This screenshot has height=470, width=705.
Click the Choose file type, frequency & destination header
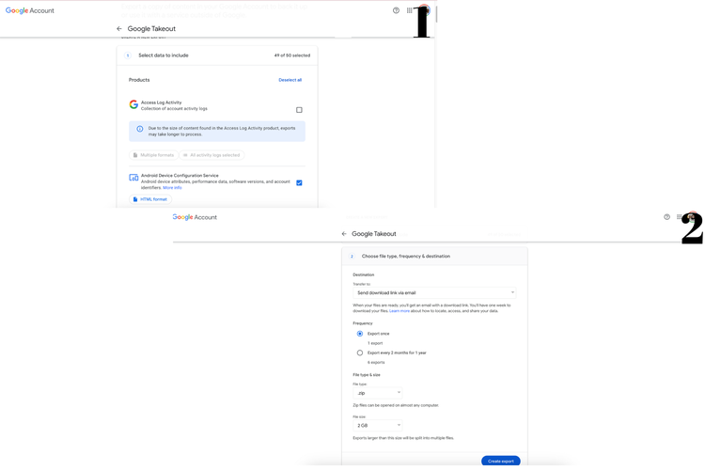(x=405, y=256)
